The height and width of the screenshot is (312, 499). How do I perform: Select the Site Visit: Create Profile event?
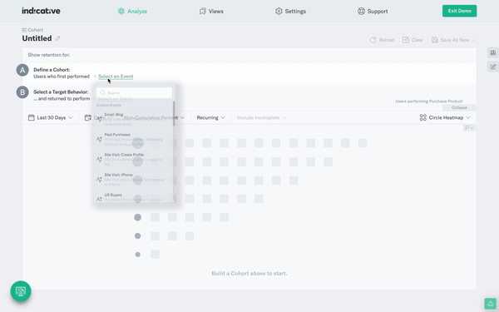point(134,159)
